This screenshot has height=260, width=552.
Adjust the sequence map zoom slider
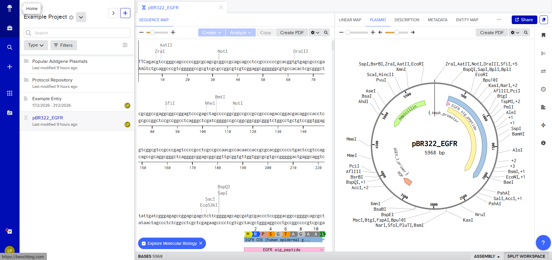tap(152, 32)
